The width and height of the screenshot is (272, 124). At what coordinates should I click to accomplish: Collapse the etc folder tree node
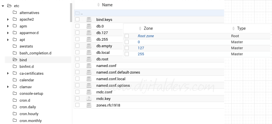[3, 6]
